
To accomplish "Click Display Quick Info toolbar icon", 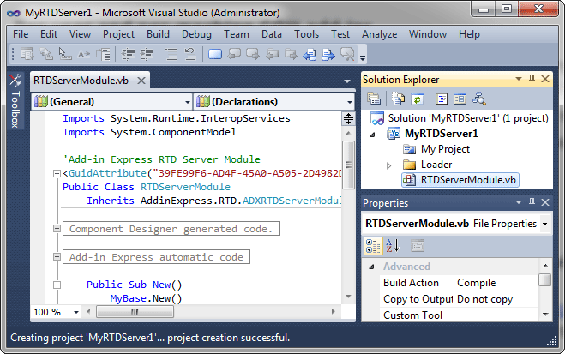I will pyautogui.click(x=65, y=54).
